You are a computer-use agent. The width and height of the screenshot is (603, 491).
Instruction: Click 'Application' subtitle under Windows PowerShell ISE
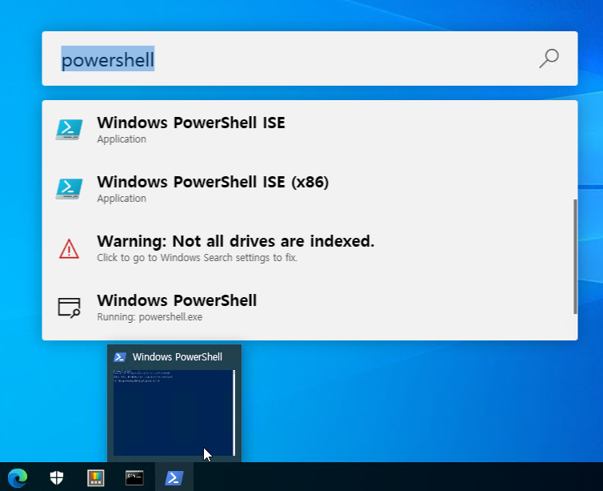point(122,139)
